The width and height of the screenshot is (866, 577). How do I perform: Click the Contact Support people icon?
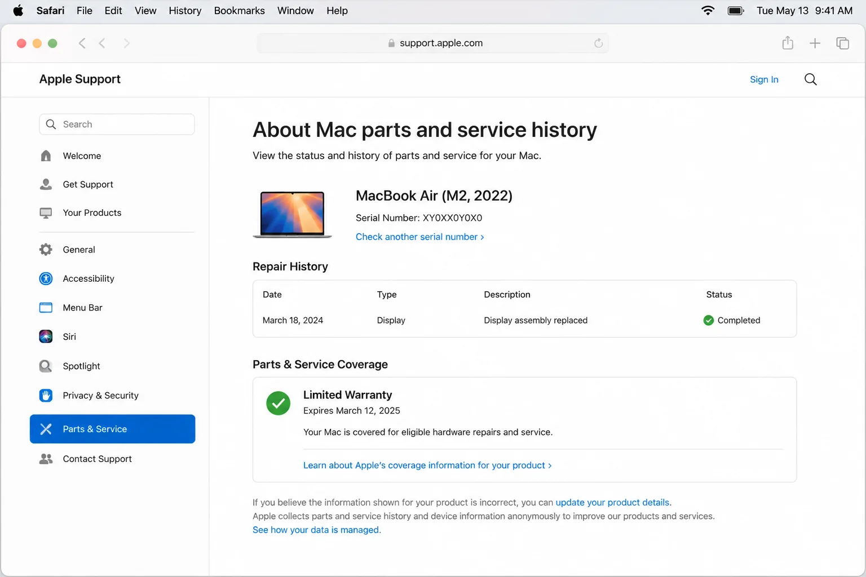(x=46, y=459)
